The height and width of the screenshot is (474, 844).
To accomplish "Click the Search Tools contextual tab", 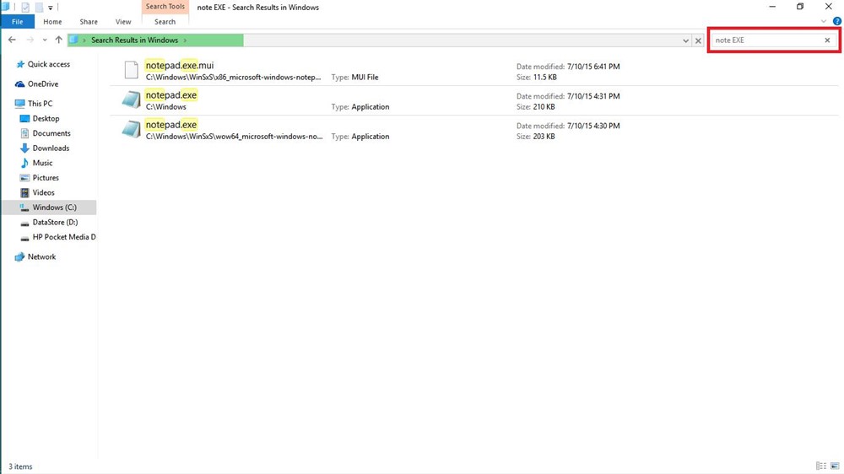I will click(165, 7).
